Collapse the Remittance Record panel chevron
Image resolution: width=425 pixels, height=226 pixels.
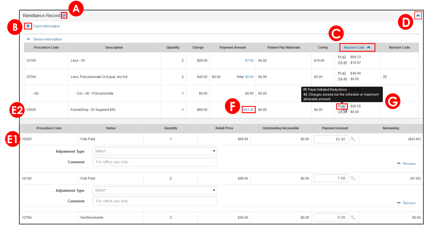(x=418, y=15)
